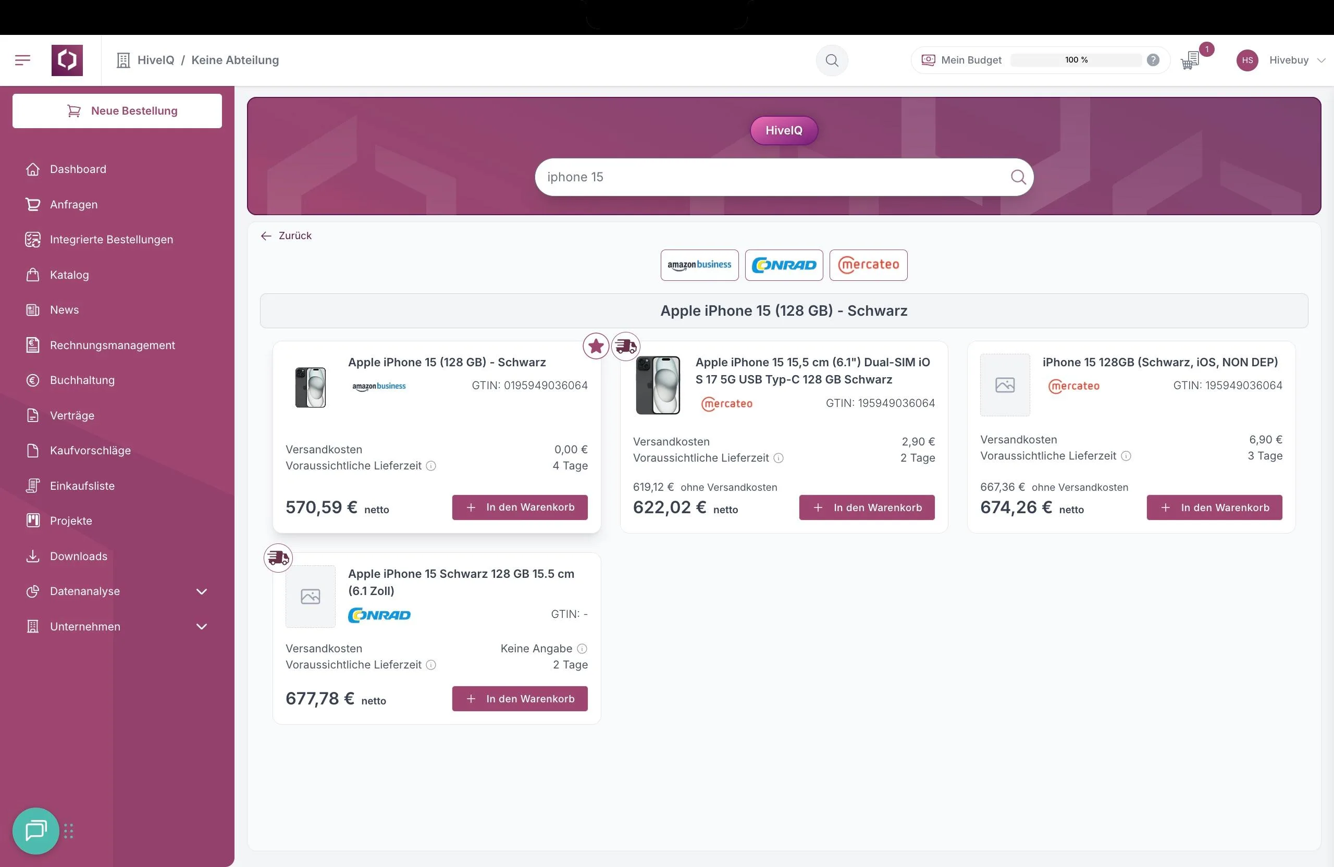
Task: Open the Apple iPhone 15 Schwarz Conrad title
Action: click(461, 583)
